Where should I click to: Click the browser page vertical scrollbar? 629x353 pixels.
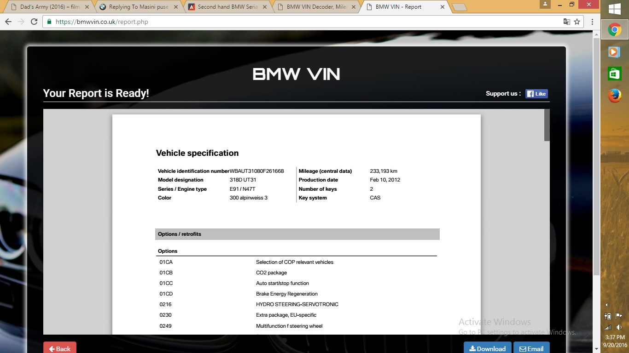596,156
